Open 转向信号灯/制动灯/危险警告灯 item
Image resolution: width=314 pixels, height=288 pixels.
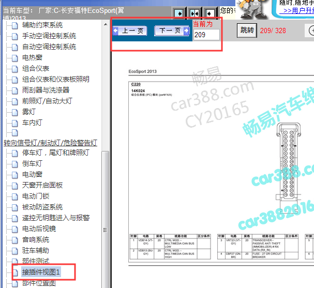coord(51,143)
